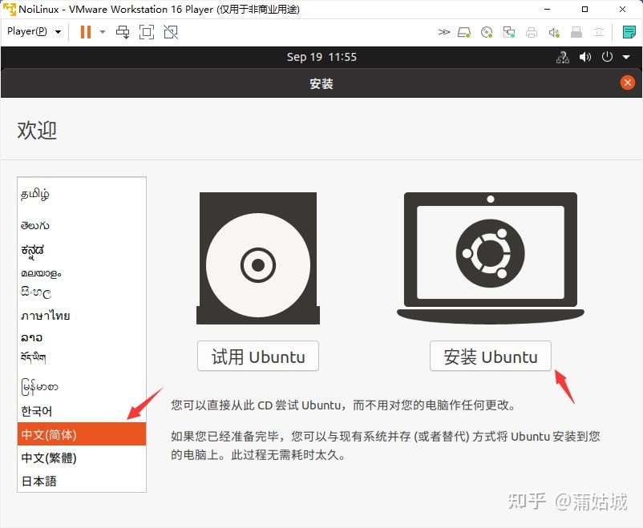The height and width of the screenshot is (528, 643).
Task: Activate Unity mode from the VMware toolbar
Action: (169, 32)
